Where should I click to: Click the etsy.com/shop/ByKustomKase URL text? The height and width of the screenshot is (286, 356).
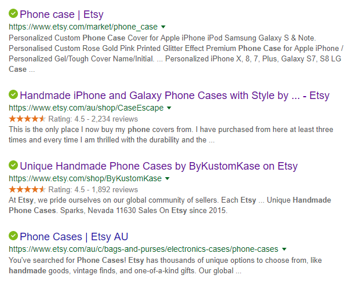(86, 178)
